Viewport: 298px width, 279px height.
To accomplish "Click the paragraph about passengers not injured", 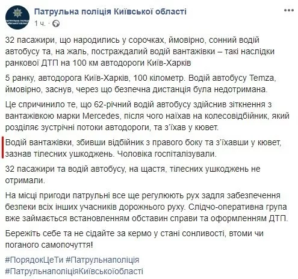I will (132, 174).
